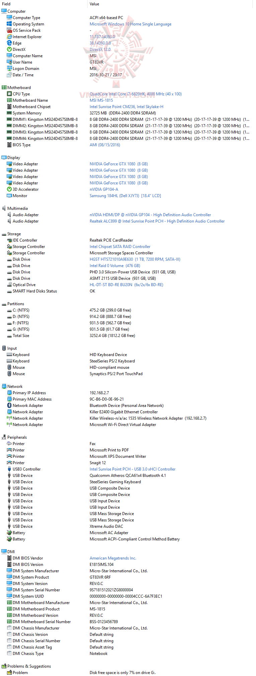256x676 pixels.
Task: Select the Primary MAC Address row
Action: click(128, 399)
